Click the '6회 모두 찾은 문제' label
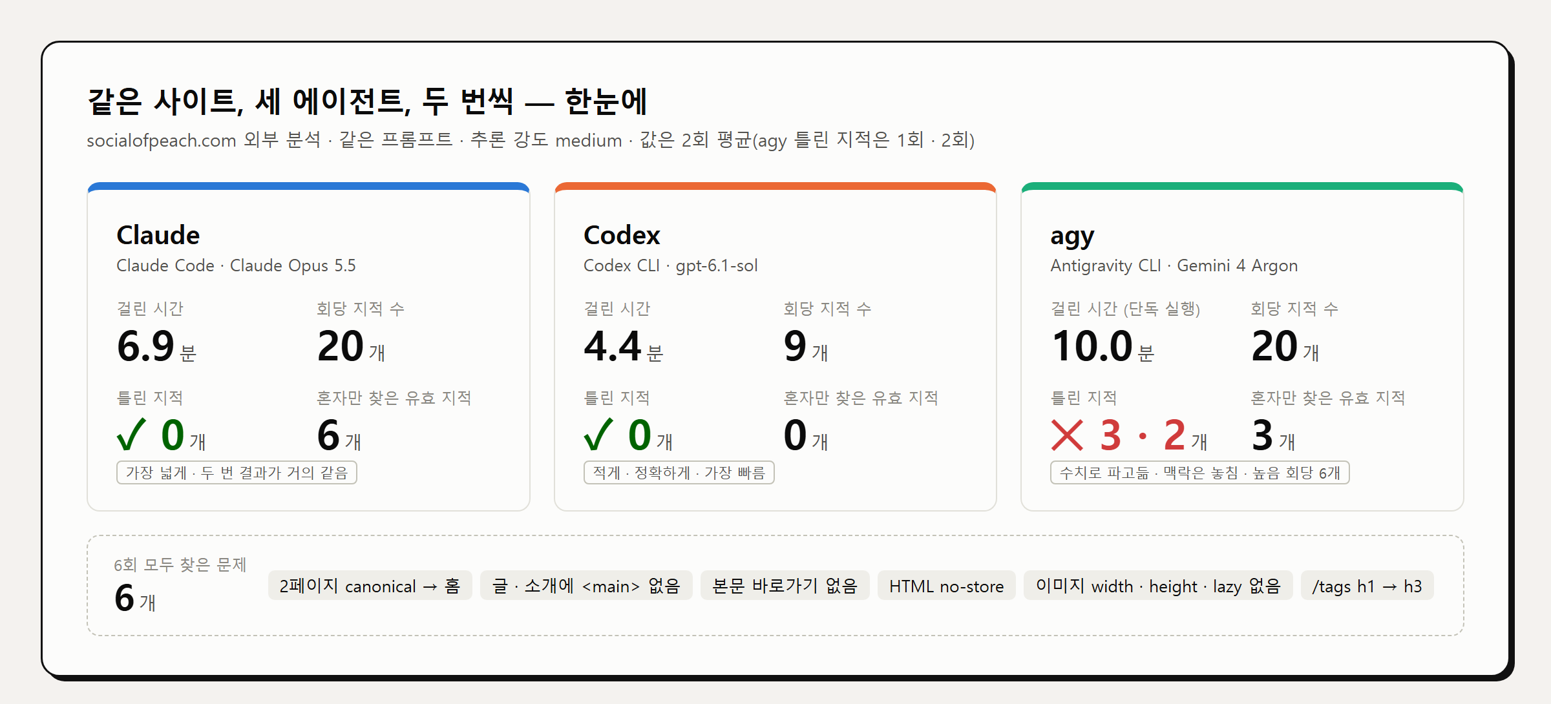 [180, 565]
